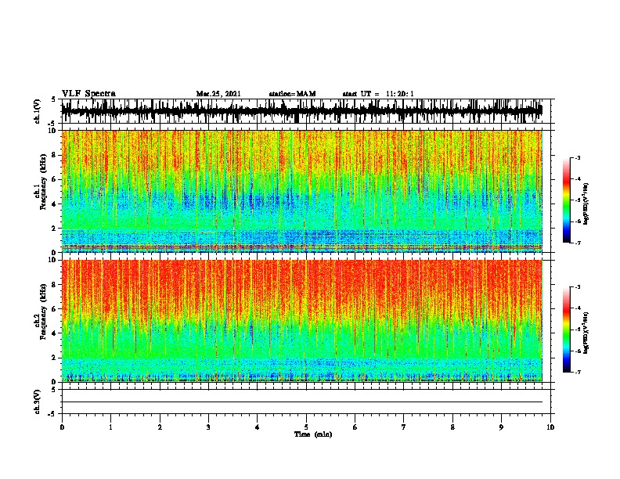This screenshot has width=620, height=479.
Task: Click the "station=MAM" label
Action: click(x=292, y=94)
